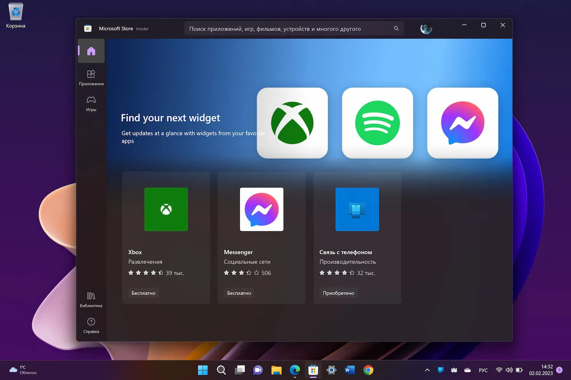The height and width of the screenshot is (380, 571).
Task: Open the large Spotify tile in the banner
Action: tap(378, 123)
